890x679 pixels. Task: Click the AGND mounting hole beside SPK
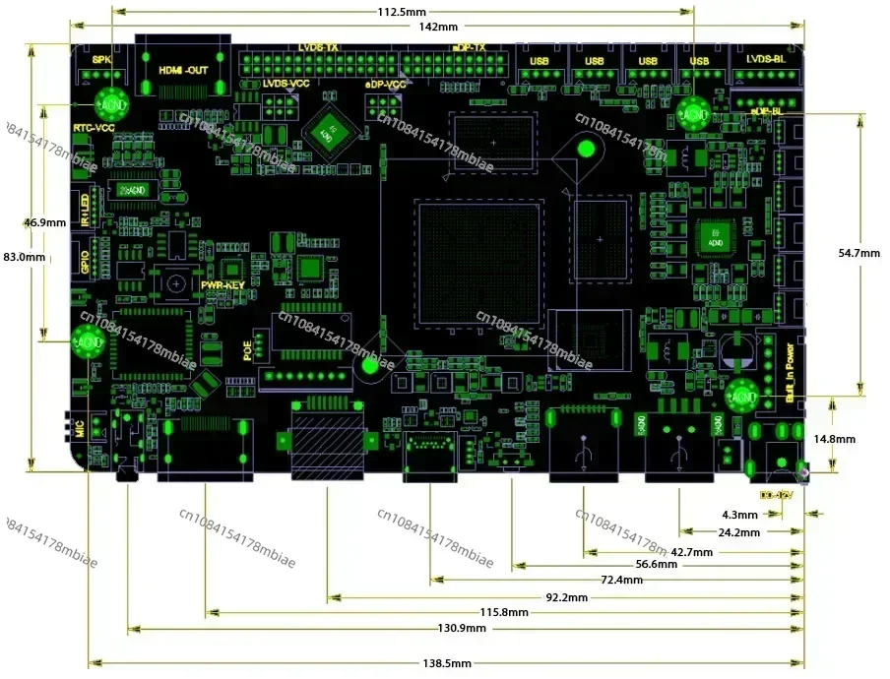point(110,104)
